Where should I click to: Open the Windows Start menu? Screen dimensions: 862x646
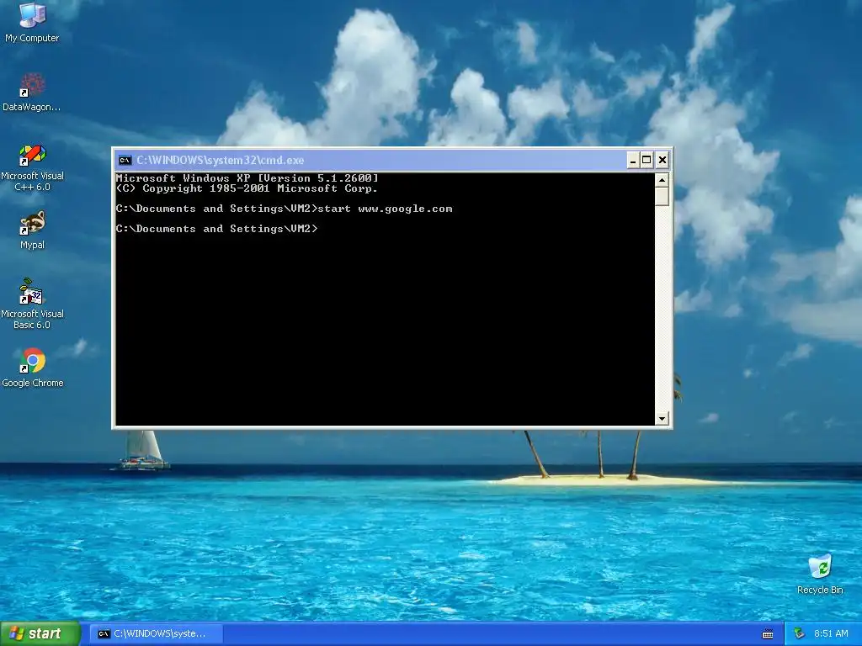coord(40,633)
